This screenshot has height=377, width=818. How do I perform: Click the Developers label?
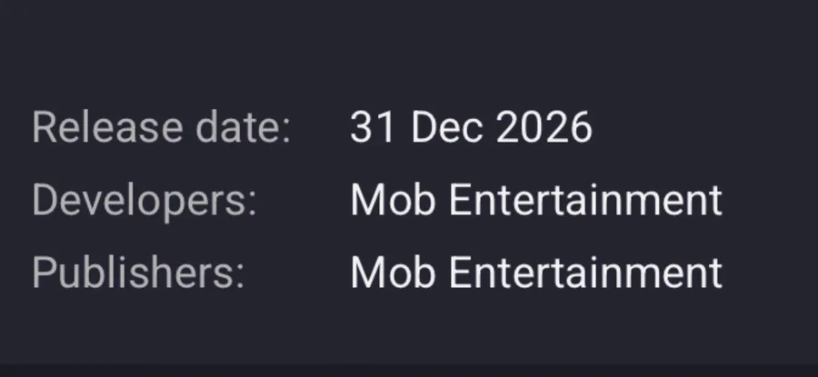[145, 200]
